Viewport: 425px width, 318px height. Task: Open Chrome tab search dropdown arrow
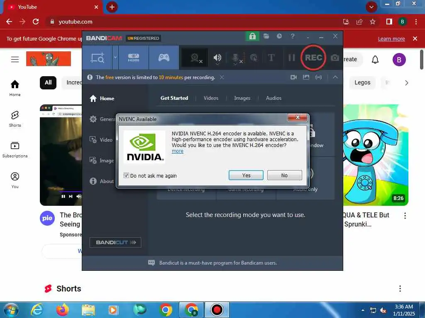[x=371, y=7]
